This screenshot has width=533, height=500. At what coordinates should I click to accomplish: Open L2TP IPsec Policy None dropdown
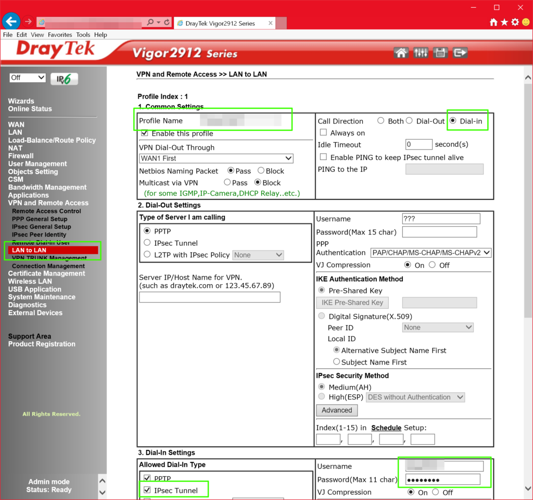click(258, 255)
